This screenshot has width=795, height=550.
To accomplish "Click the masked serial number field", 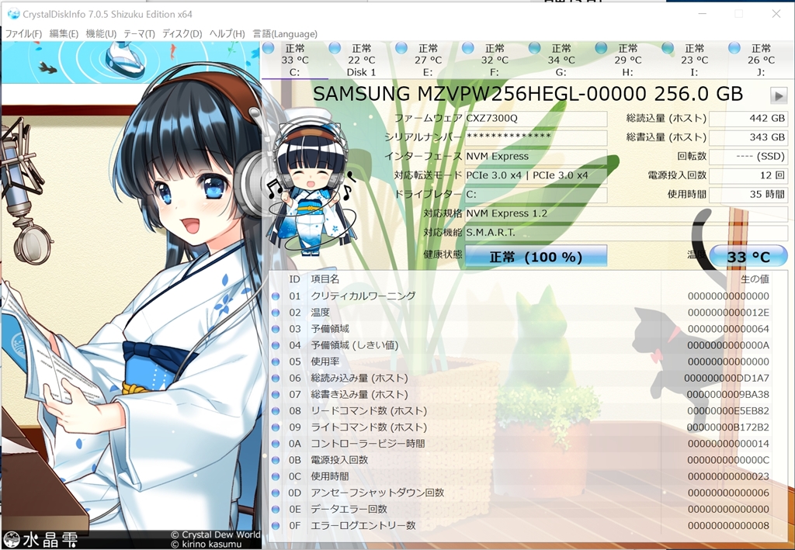I will (536, 137).
